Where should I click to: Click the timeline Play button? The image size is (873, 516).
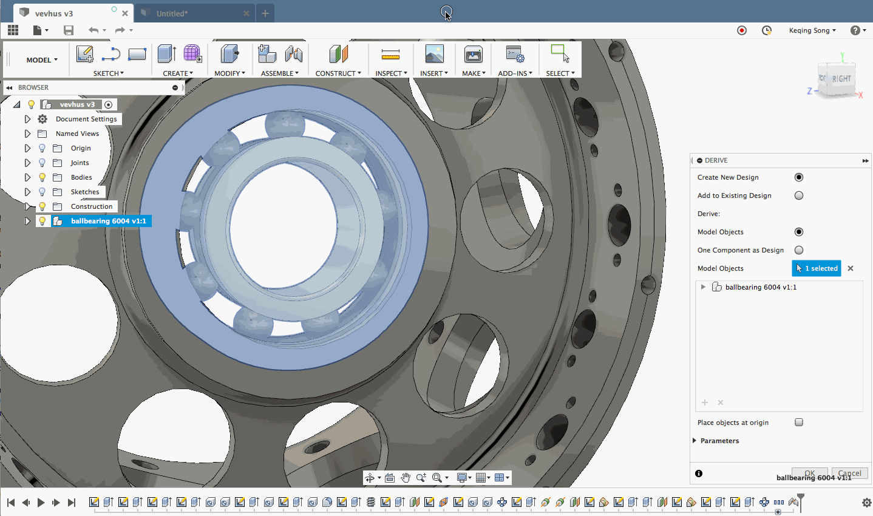pos(41,502)
